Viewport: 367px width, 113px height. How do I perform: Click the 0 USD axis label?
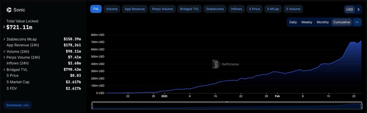(100, 93)
